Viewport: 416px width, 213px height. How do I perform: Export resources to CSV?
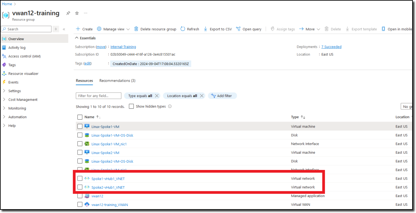click(218, 29)
